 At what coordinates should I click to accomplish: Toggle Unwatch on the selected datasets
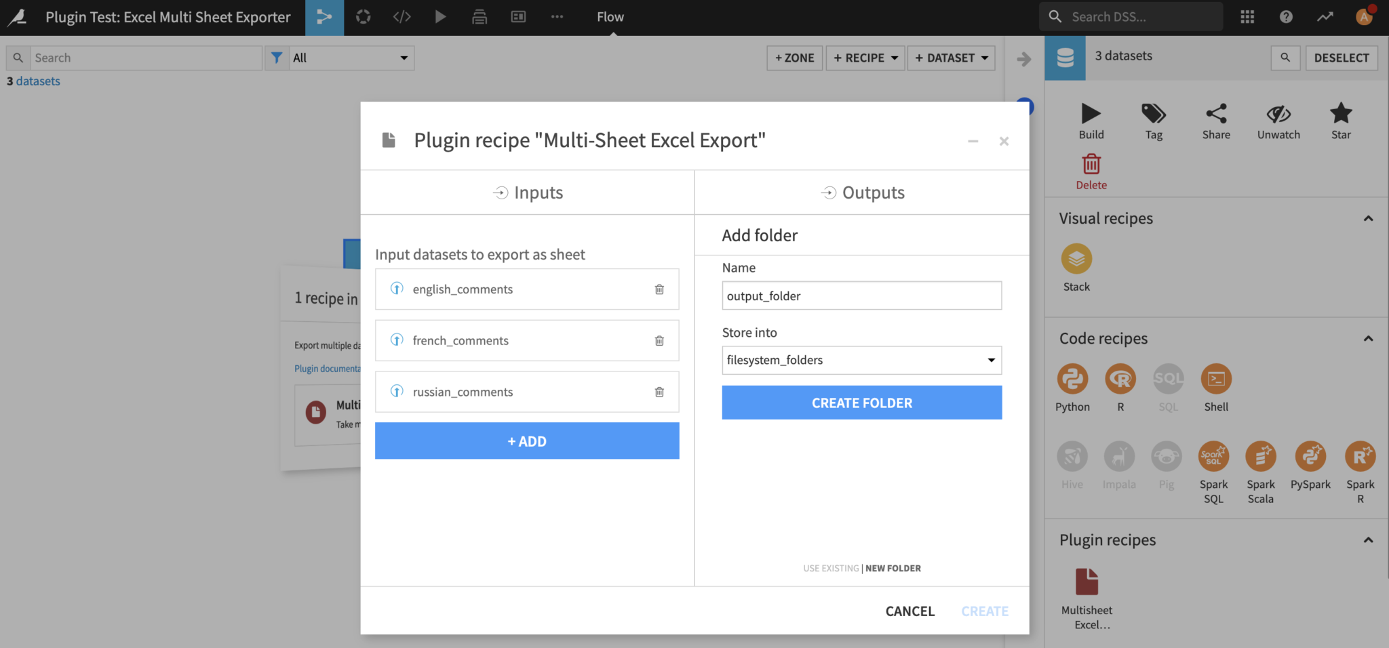coord(1278,121)
